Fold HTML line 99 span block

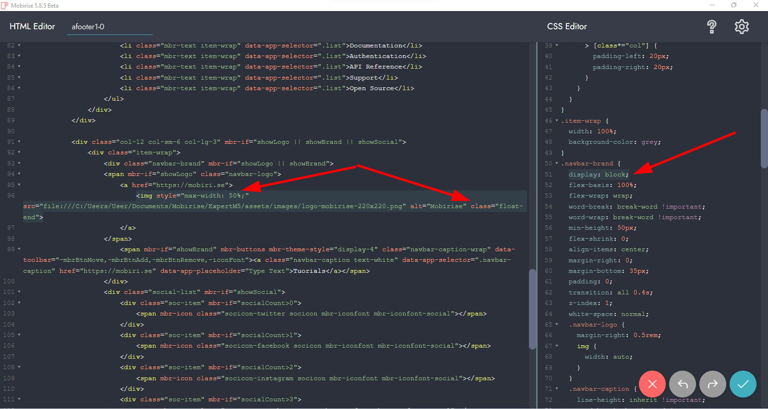(19, 249)
